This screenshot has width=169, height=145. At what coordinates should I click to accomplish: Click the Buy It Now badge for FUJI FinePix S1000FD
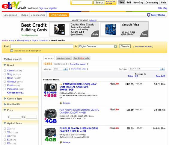coord(114,109)
